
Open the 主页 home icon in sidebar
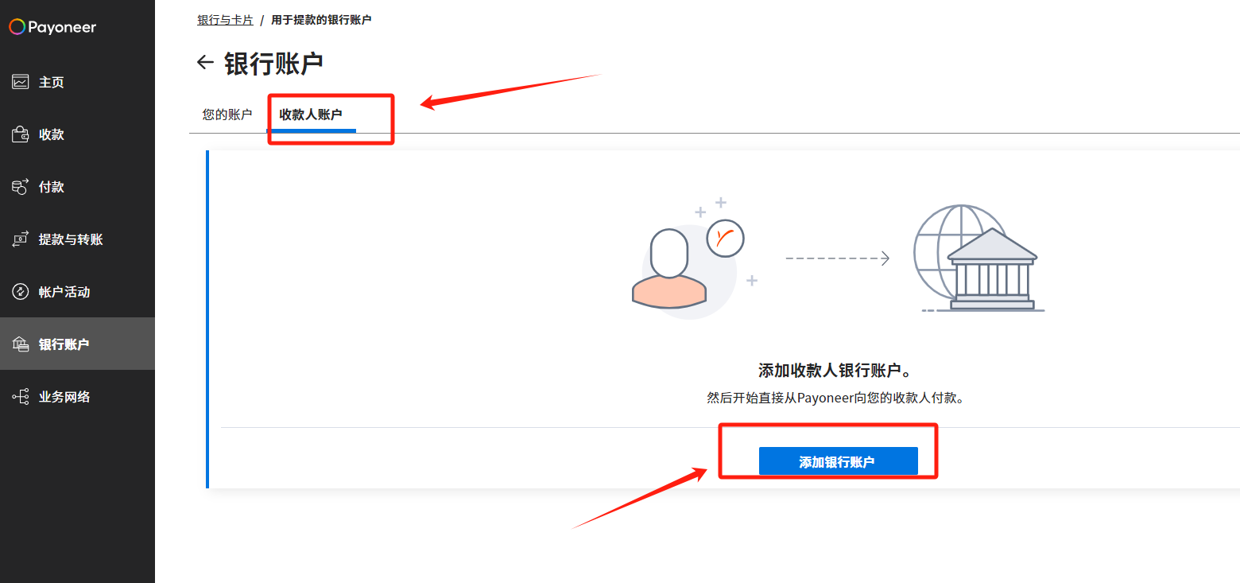(20, 82)
